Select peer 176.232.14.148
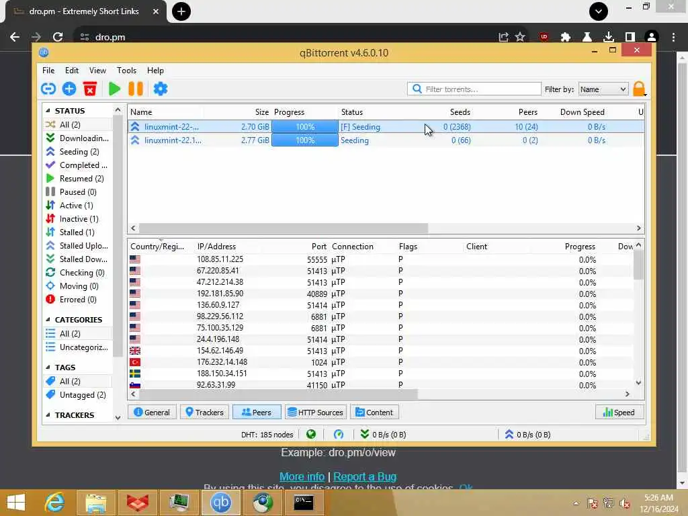The height and width of the screenshot is (516, 688). click(x=381, y=362)
